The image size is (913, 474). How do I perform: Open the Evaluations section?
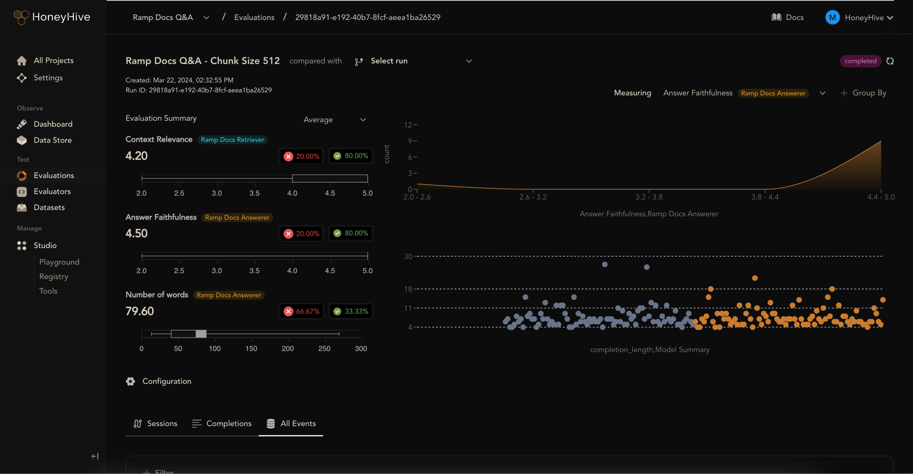pos(53,175)
